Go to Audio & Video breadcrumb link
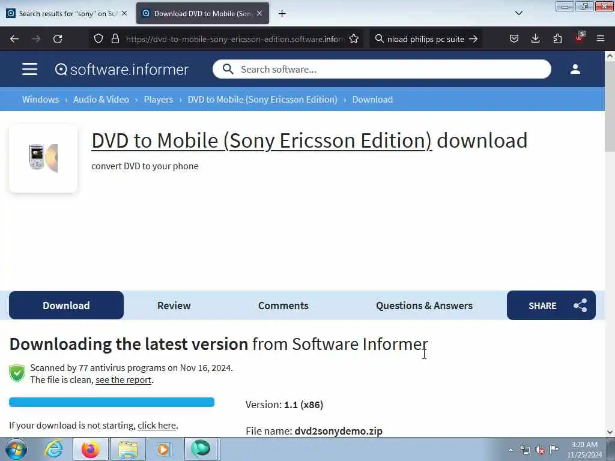This screenshot has width=615, height=461. pos(101,100)
